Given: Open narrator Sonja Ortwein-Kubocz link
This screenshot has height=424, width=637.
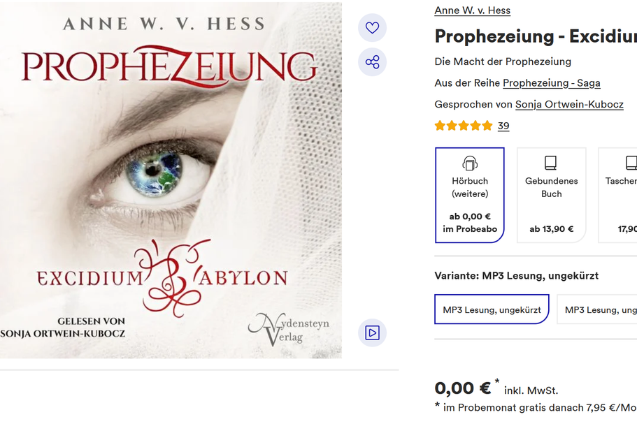Looking at the screenshot, I should 569,105.
